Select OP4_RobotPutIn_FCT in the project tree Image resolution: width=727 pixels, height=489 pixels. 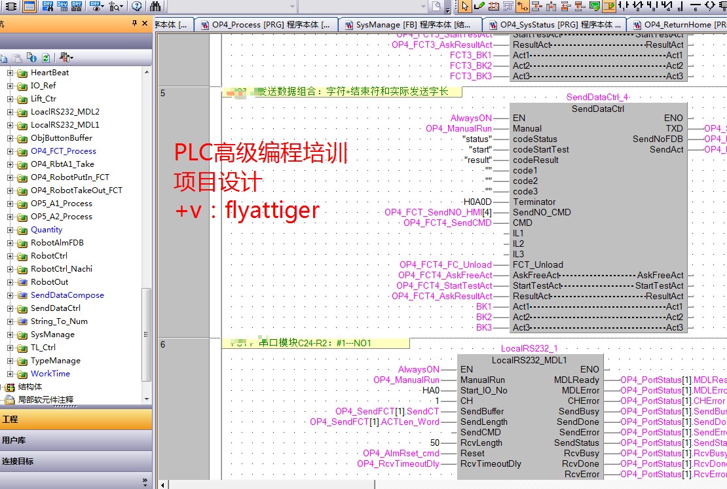pyautogui.click(x=70, y=177)
